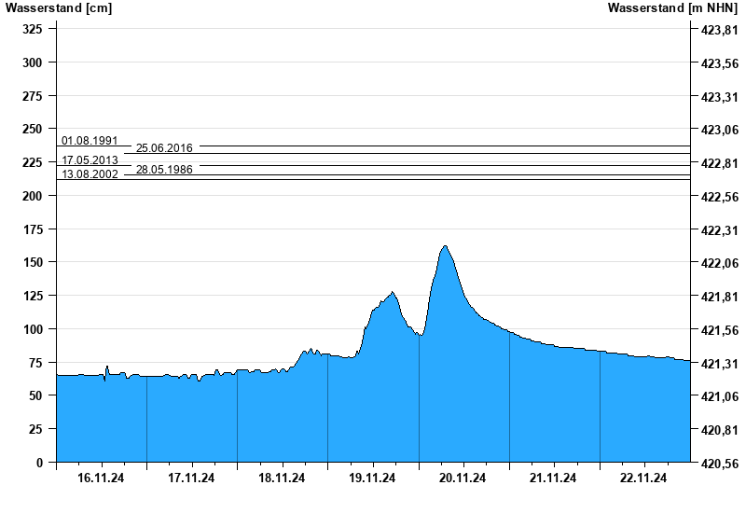Click the highest water level peak on 20.11.24
This screenshot has height=513, width=746.
point(445,246)
